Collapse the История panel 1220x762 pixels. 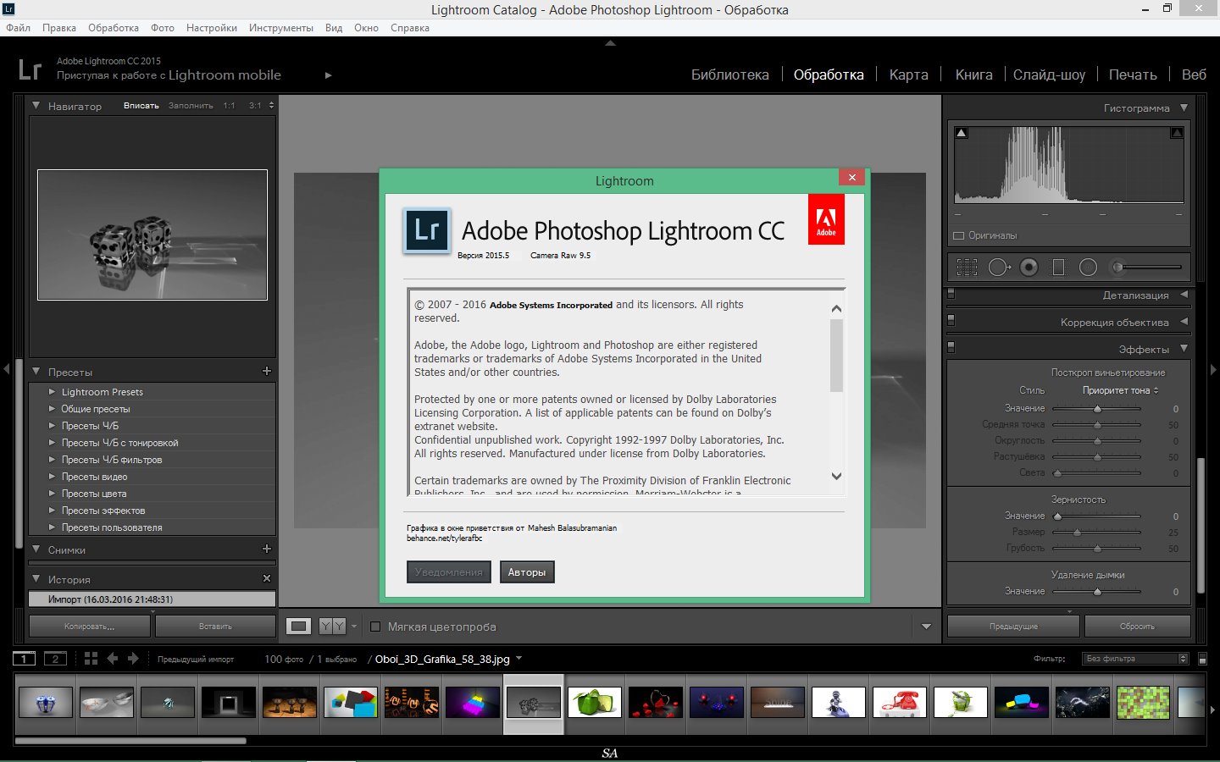(x=36, y=579)
